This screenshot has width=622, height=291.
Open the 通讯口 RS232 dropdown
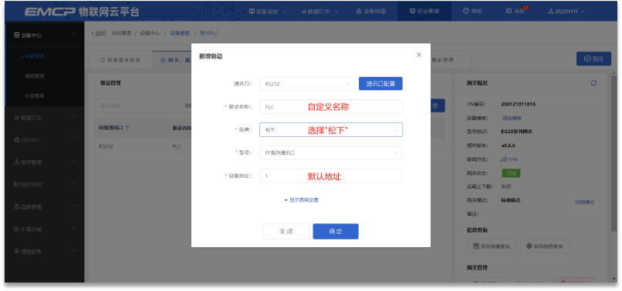307,84
